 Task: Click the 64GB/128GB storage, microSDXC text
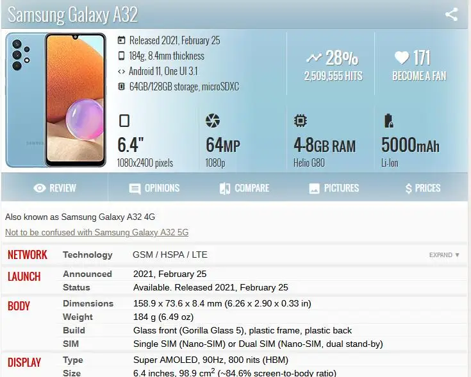(x=184, y=87)
